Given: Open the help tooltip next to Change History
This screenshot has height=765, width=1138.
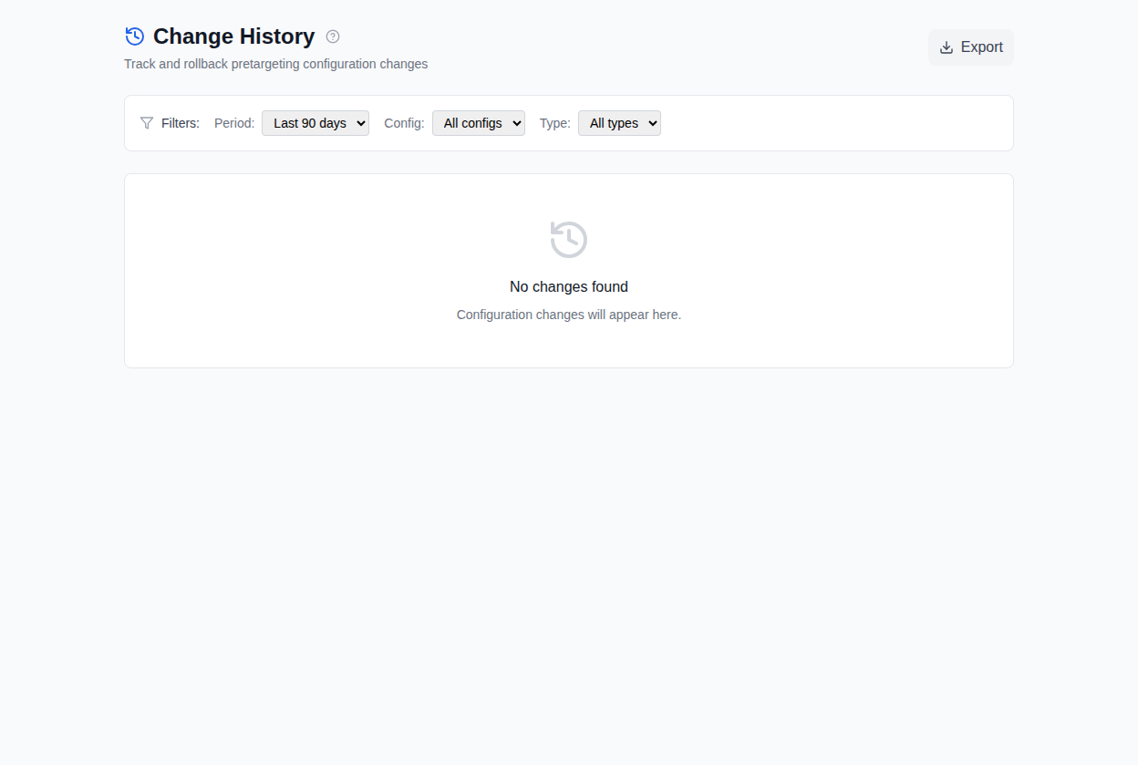Looking at the screenshot, I should (333, 36).
